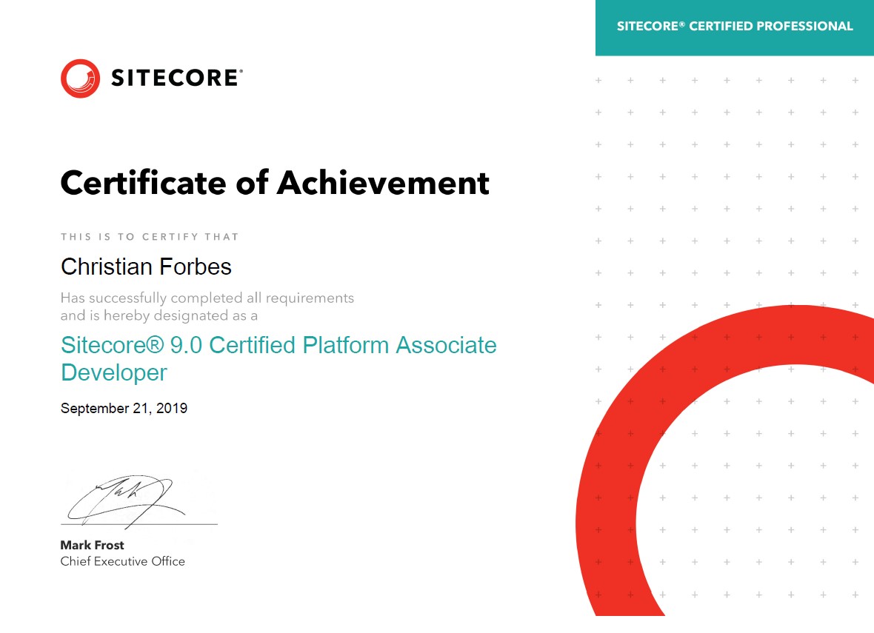Click the horizontal line under the signature

[139, 524]
